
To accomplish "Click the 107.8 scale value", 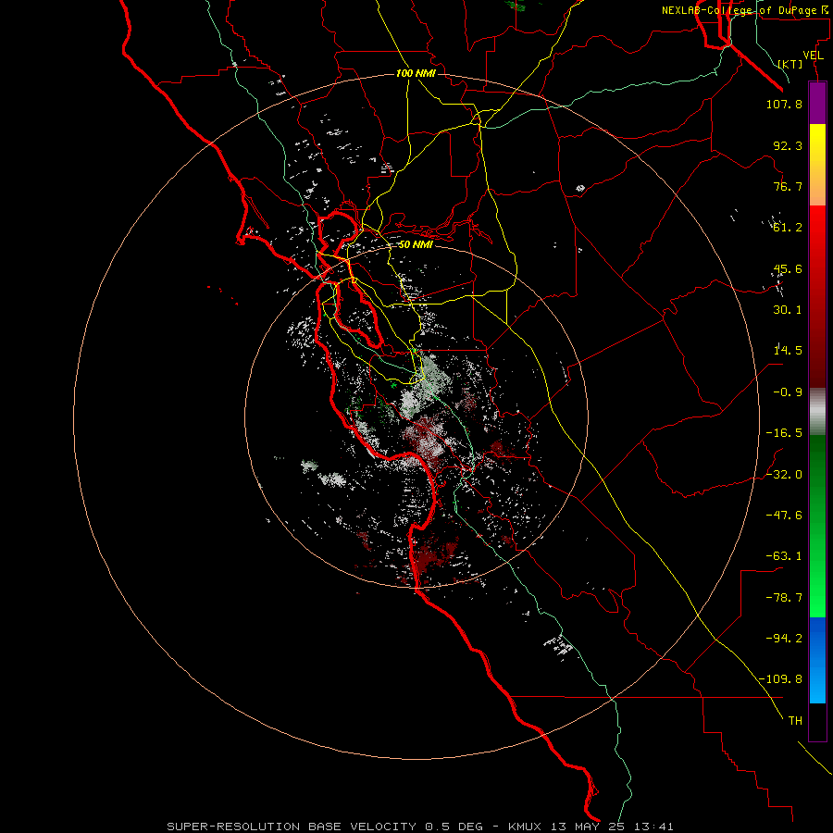I will coord(784,104).
